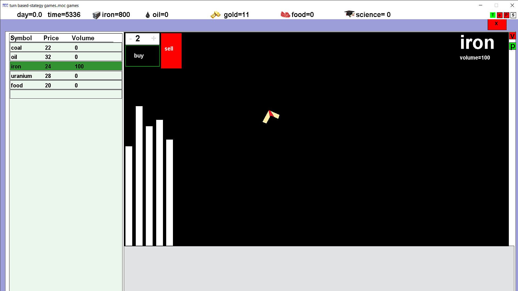Click the gold bars icon
The image size is (518, 291).
pyautogui.click(x=216, y=15)
